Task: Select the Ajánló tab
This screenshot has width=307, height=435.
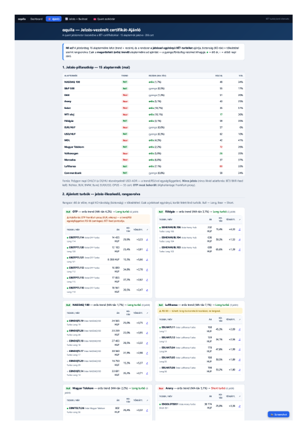Action: [x=53, y=19]
